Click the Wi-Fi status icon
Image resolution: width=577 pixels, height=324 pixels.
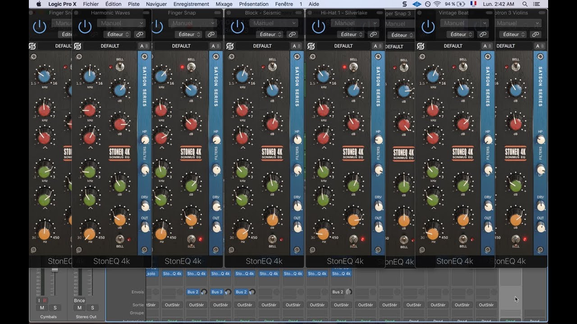coord(437,4)
